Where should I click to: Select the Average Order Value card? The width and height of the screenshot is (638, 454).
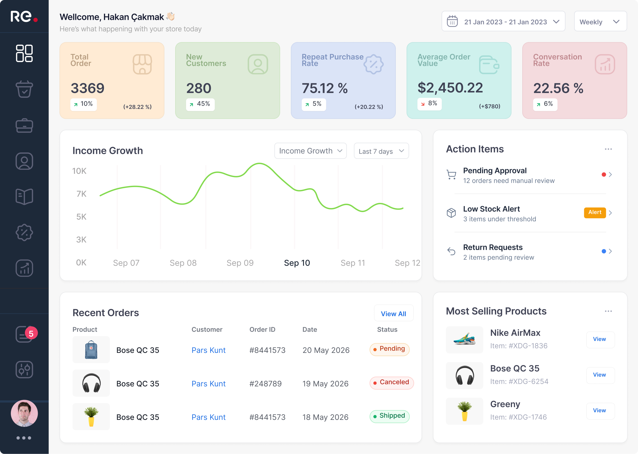point(458,81)
